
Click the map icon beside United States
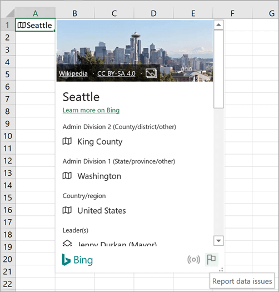[67, 210]
